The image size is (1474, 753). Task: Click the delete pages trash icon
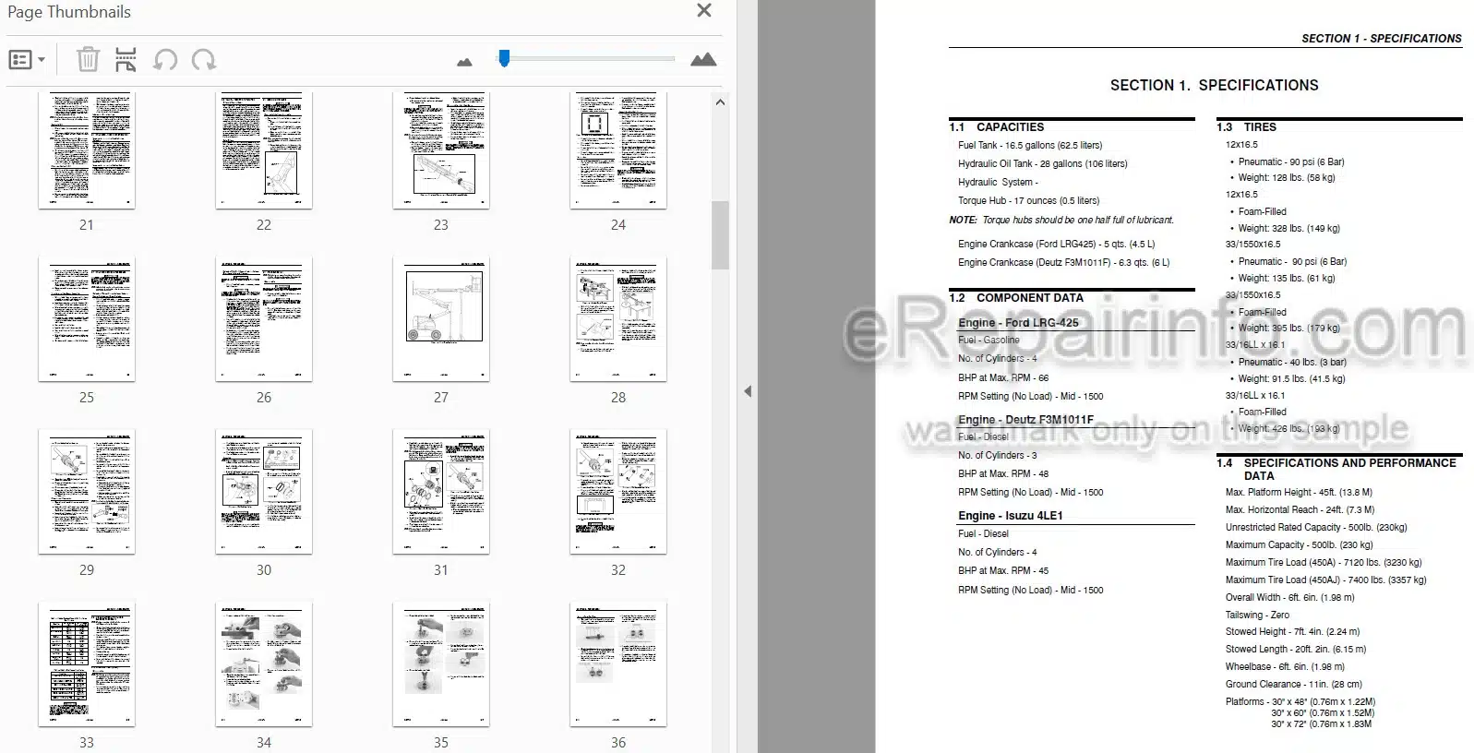[88, 60]
